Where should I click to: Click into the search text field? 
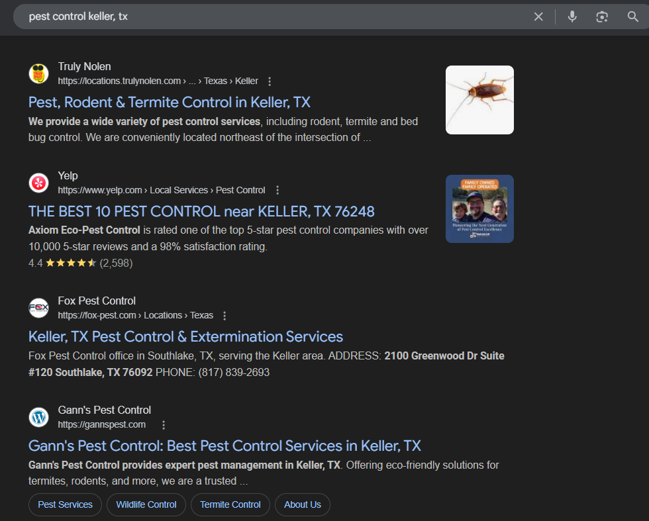[265, 17]
